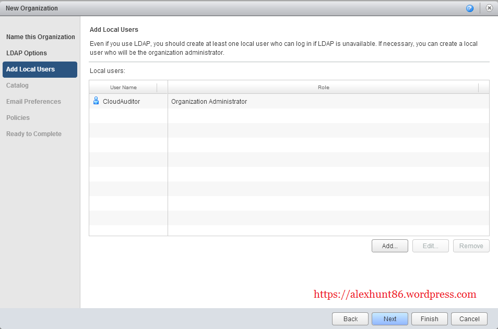The image size is (498, 329).
Task: Select the Add Local Users step
Action: pyautogui.click(x=40, y=69)
